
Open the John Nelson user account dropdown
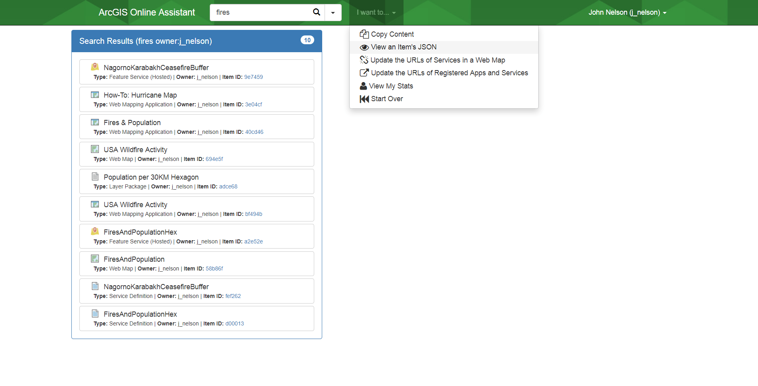(627, 12)
